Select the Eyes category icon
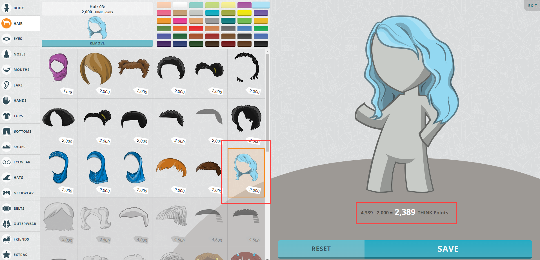This screenshot has height=260, width=540. click(6, 39)
